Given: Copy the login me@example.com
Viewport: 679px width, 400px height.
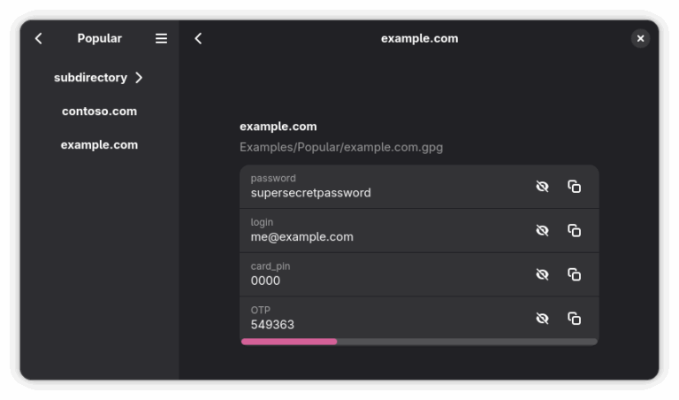Looking at the screenshot, I should pos(574,231).
